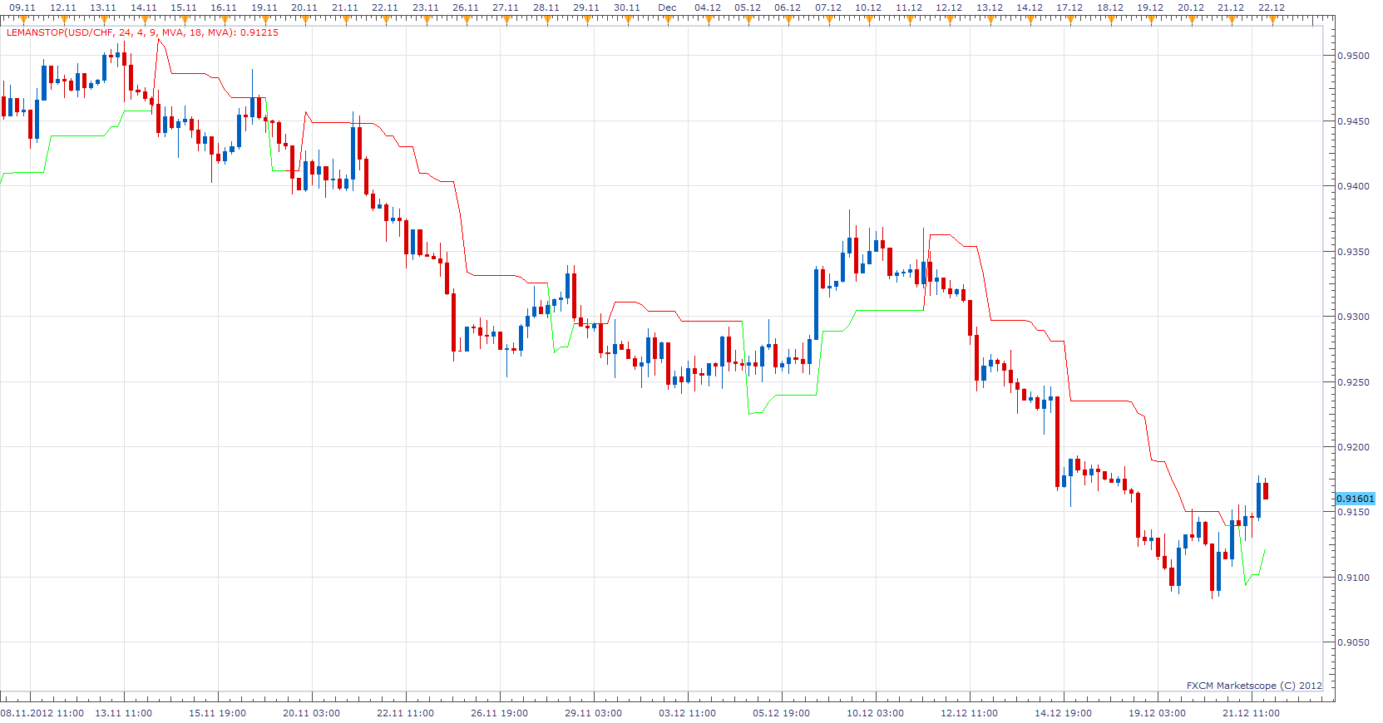
Task: Click the 0.9250 price axis label
Action: 1353,382
